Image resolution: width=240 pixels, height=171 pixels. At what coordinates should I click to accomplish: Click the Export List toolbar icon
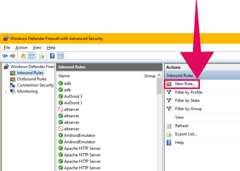(41, 56)
